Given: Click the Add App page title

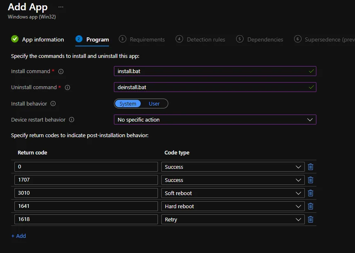Looking at the screenshot, I should (28, 7).
